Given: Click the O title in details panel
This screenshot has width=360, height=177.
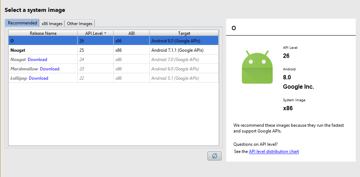Looking at the screenshot, I should (x=234, y=28).
